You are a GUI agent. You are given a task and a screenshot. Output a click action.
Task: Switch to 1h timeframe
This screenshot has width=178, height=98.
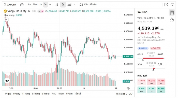tap(41, 5)
